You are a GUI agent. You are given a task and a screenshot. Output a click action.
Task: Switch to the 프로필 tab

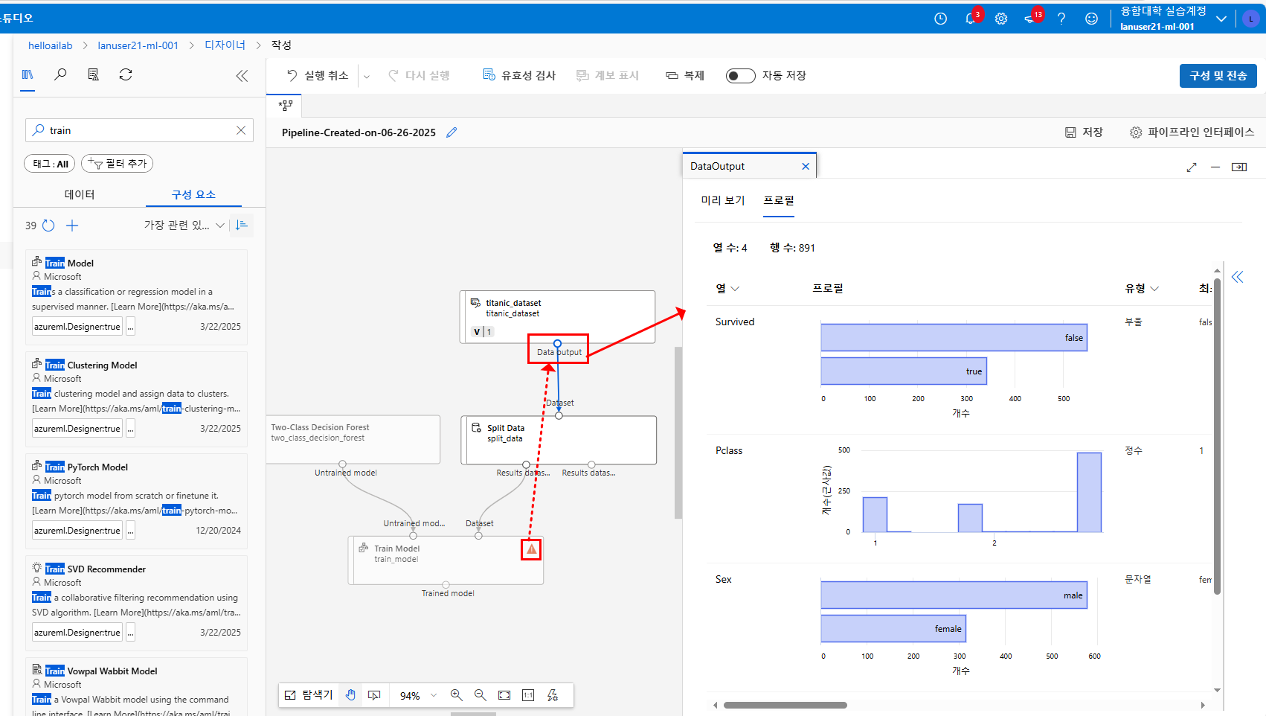point(779,200)
